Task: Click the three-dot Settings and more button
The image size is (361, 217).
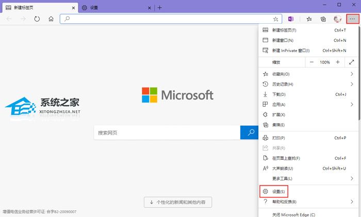Action: tap(352, 19)
